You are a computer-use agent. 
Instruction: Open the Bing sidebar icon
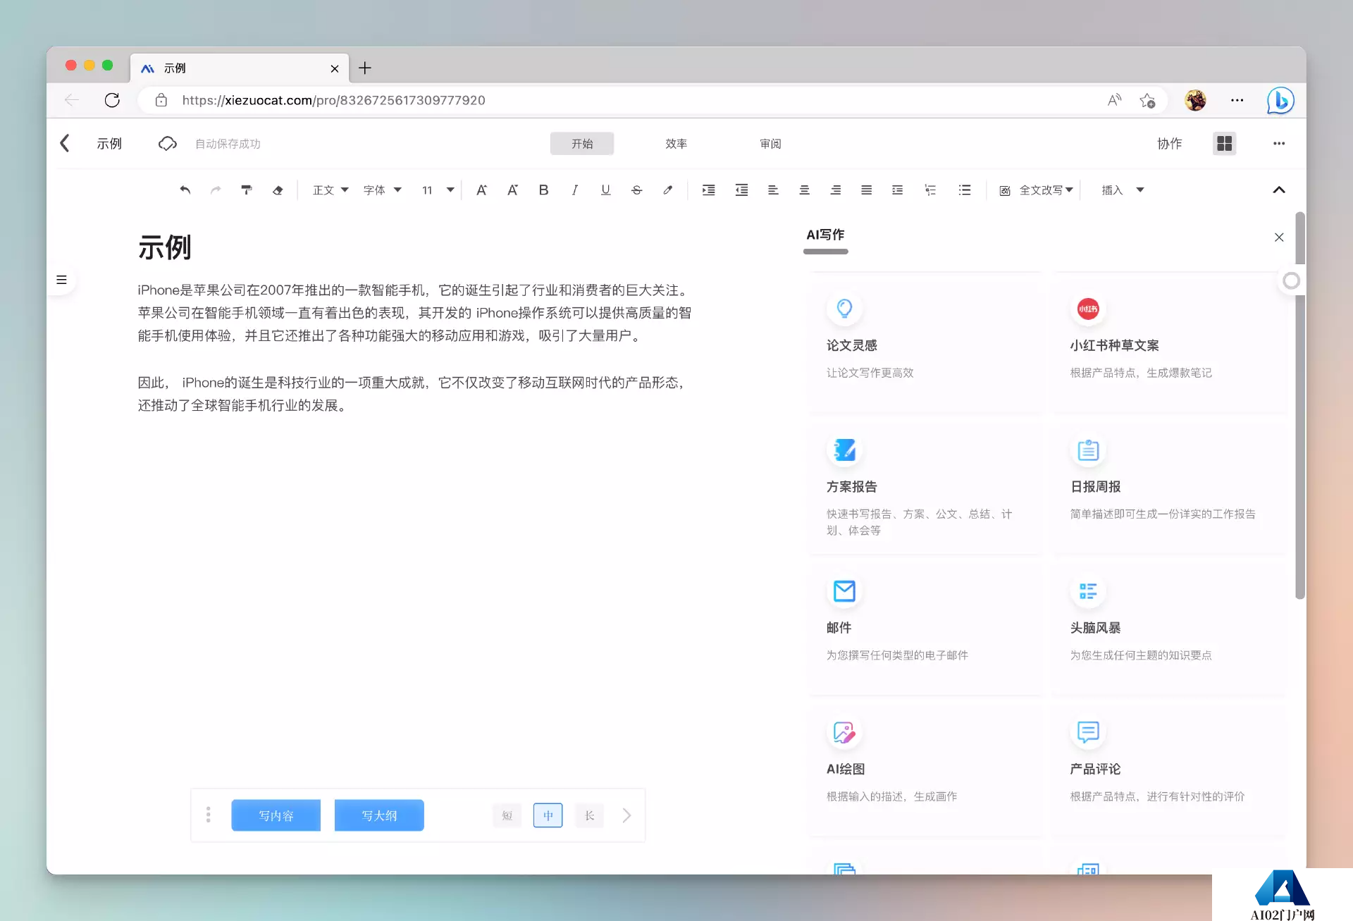coord(1280,100)
